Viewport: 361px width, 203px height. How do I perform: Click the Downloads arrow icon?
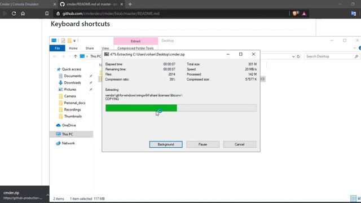(x=60, y=83)
